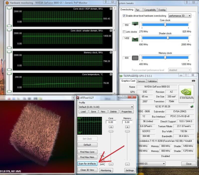Close the Core clock ROP domain graph
The image size is (199, 175).
pos(111,9)
